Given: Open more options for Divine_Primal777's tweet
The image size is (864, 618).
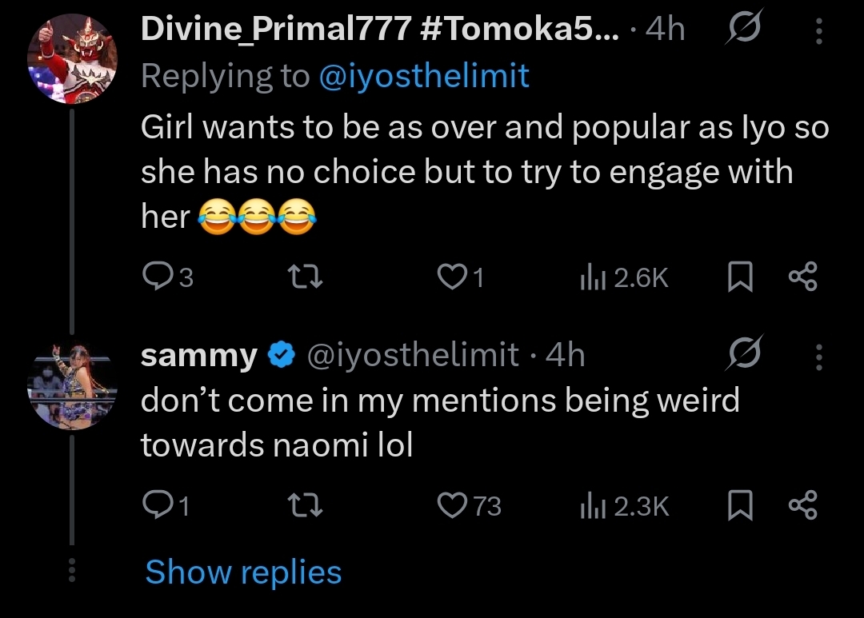Looking at the screenshot, I should 818,30.
